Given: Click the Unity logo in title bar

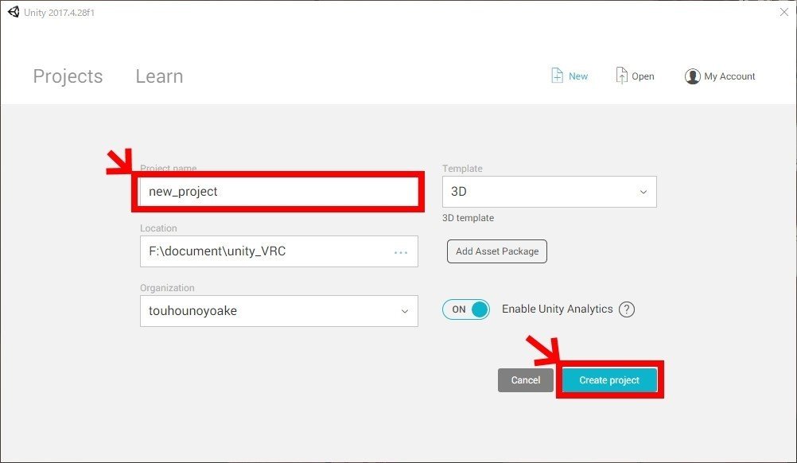Looking at the screenshot, I should (x=14, y=12).
